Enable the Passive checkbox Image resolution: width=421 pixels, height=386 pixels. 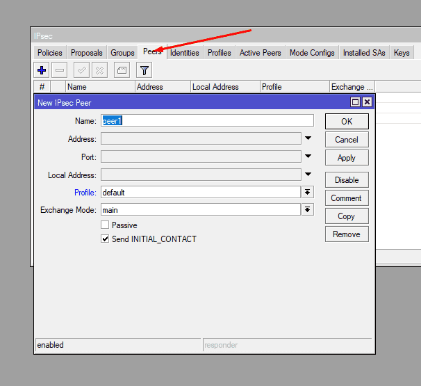105,225
